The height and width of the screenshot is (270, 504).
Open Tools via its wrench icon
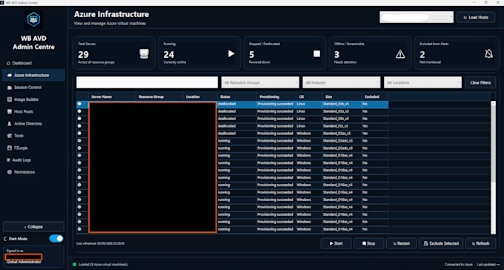(x=10, y=136)
